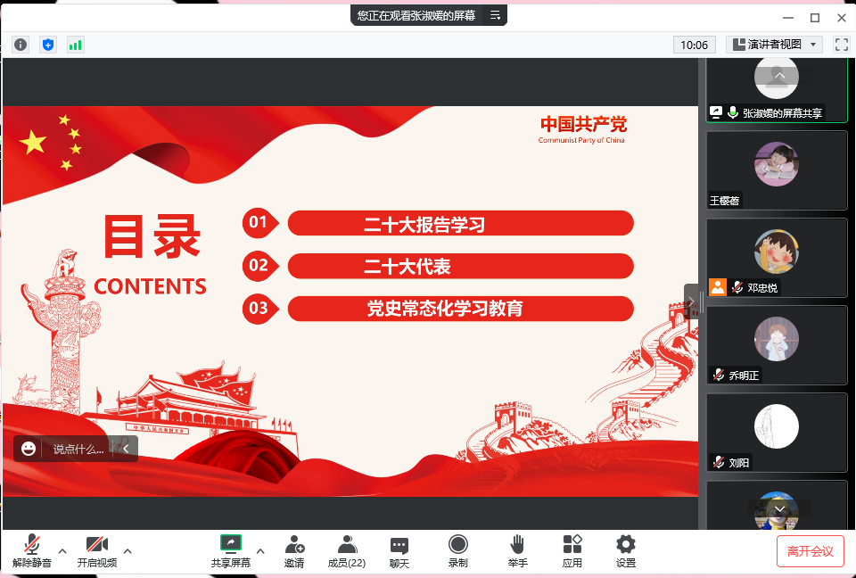
Task: Click the blue encryption shield icon
Action: tap(48, 45)
